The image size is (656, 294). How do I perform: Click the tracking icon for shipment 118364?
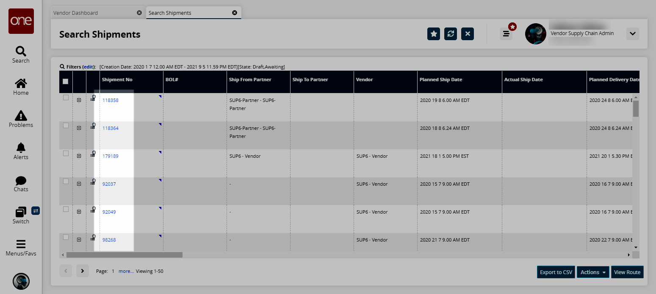(x=93, y=126)
